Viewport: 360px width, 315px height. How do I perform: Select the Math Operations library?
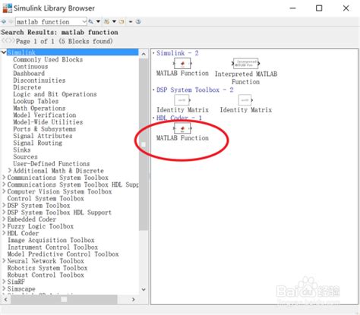(39, 109)
